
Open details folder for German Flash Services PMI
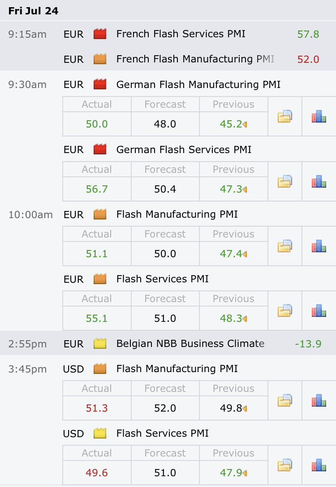pyautogui.click(x=284, y=181)
